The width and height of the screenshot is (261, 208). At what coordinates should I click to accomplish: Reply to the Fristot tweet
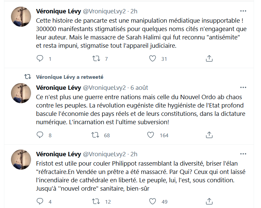pyautogui.click(x=40, y=201)
